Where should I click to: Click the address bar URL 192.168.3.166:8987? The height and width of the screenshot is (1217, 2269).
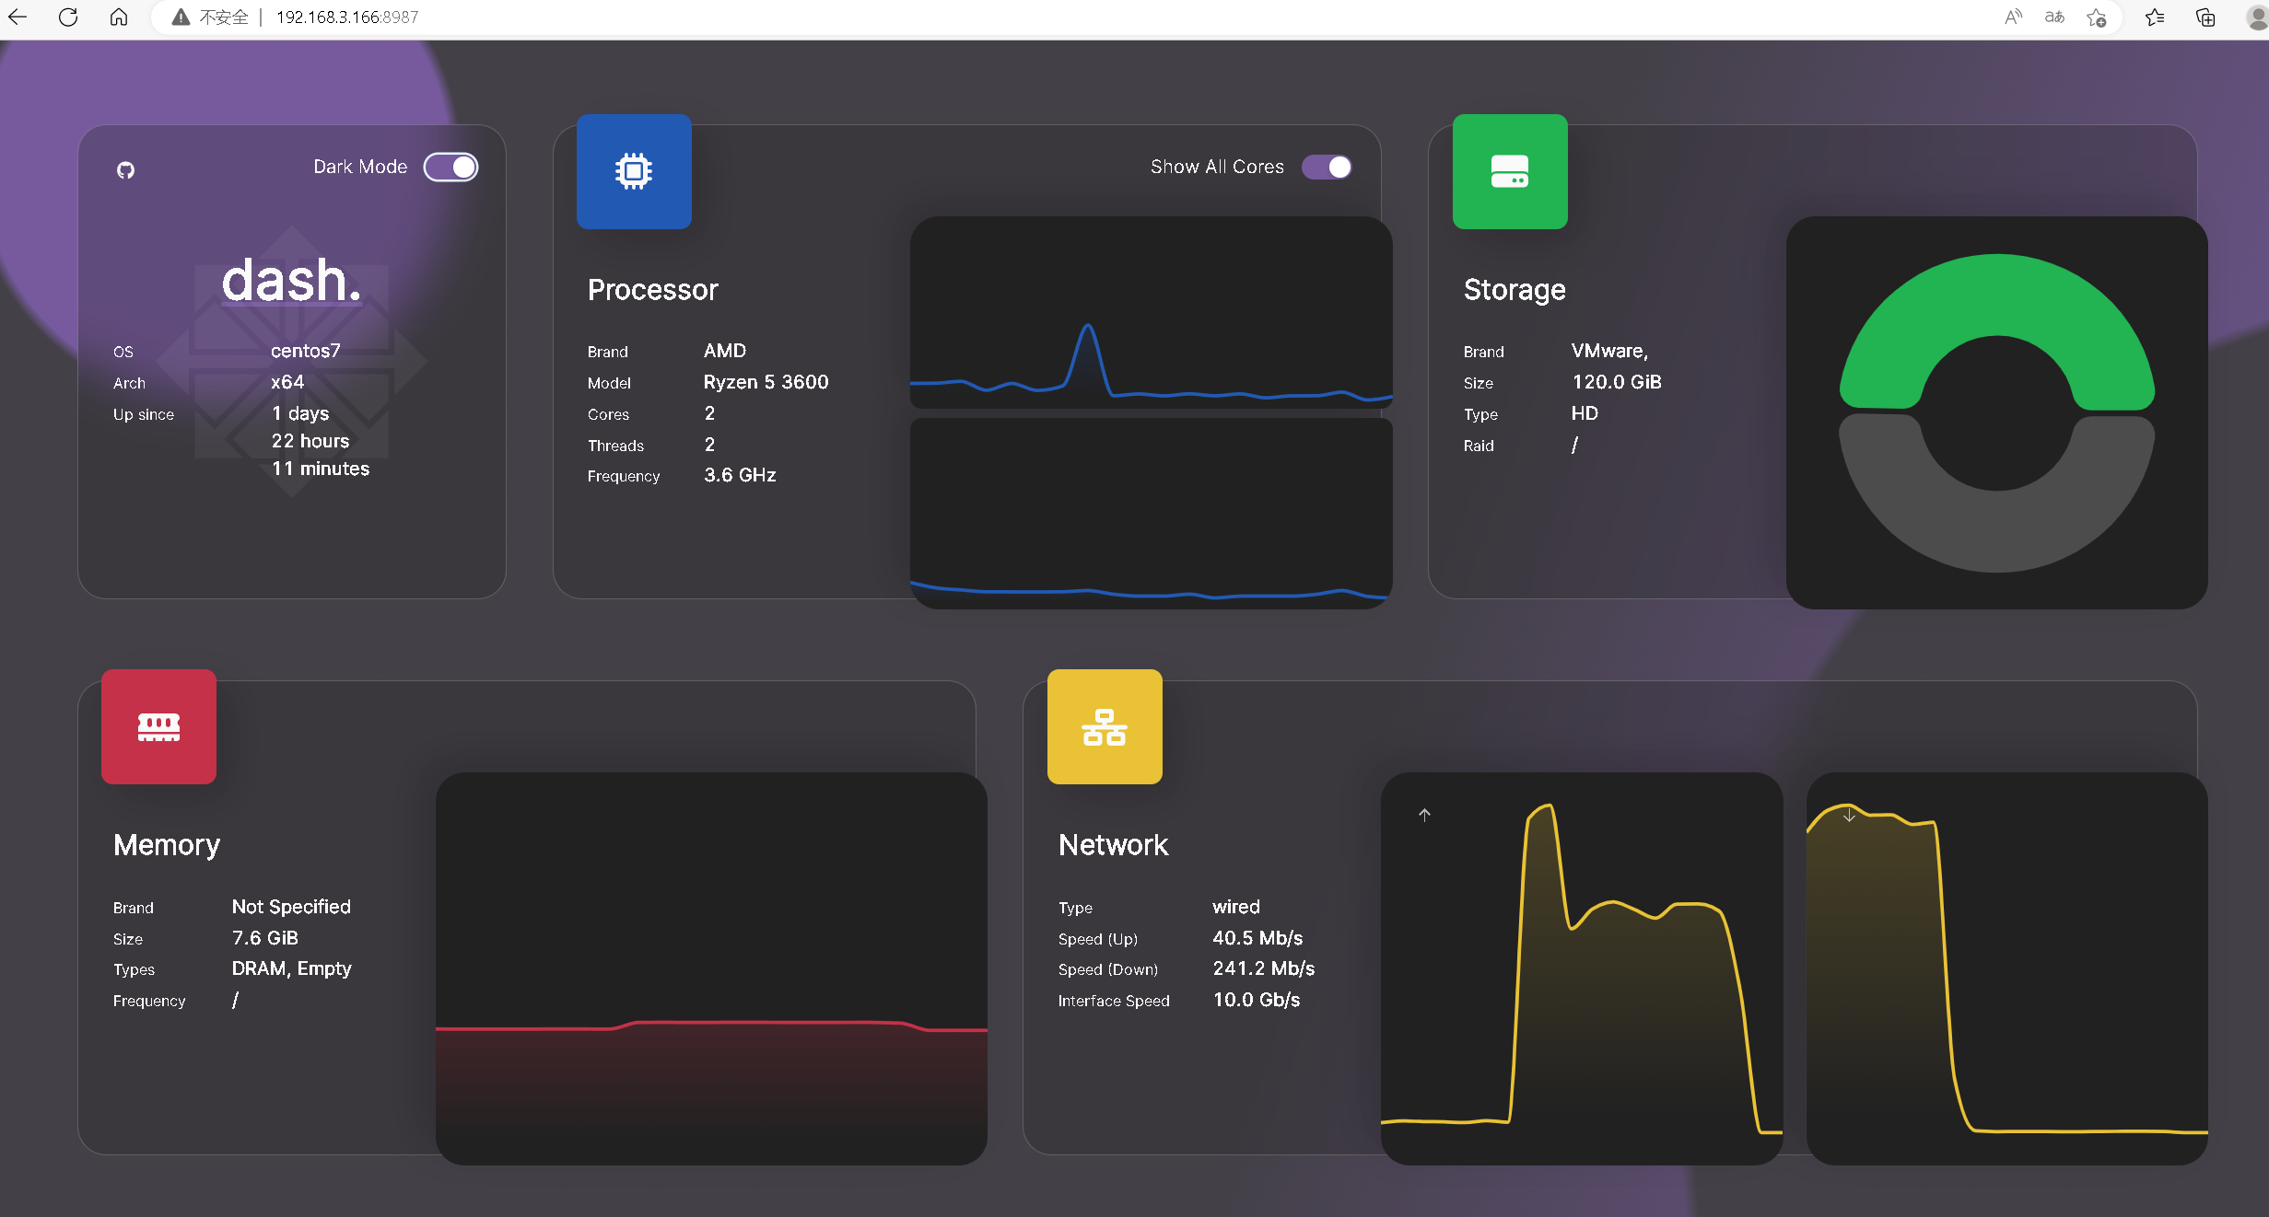(x=347, y=17)
